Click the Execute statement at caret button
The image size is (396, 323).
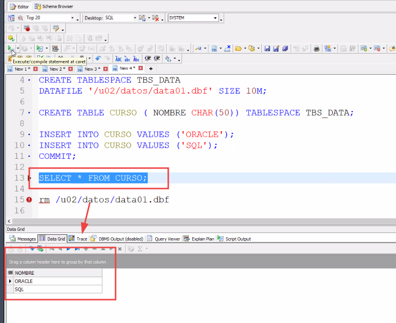click(x=10, y=48)
